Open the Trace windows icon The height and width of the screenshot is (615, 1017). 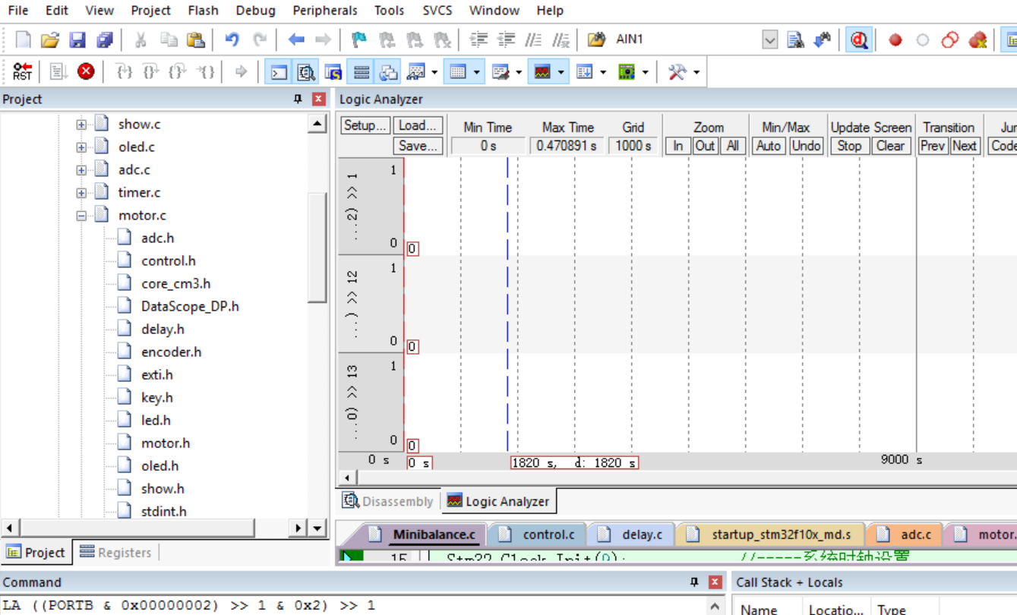(584, 72)
